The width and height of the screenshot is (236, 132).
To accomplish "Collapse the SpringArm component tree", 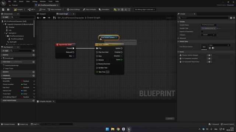I will [5, 33].
